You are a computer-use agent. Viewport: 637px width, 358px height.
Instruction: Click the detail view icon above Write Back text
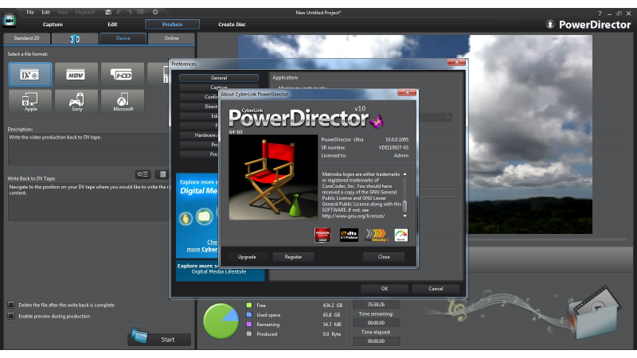[143, 174]
